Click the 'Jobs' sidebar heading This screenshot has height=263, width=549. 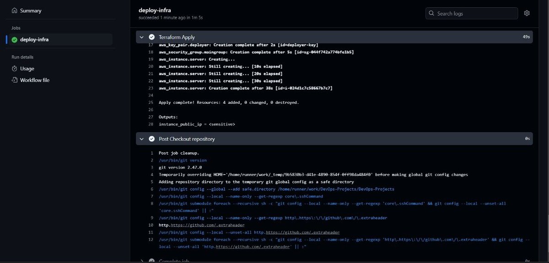(x=16, y=28)
